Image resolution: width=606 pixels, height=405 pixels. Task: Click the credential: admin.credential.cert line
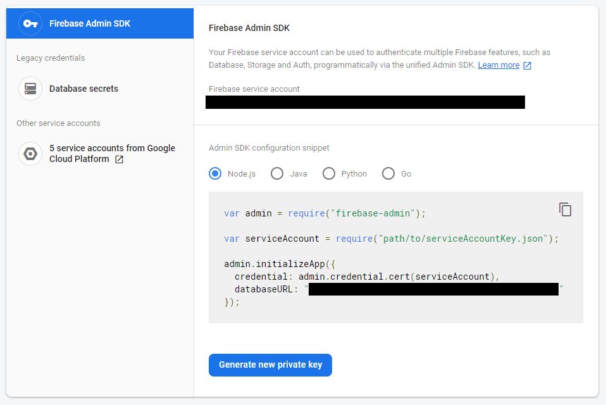tap(367, 277)
